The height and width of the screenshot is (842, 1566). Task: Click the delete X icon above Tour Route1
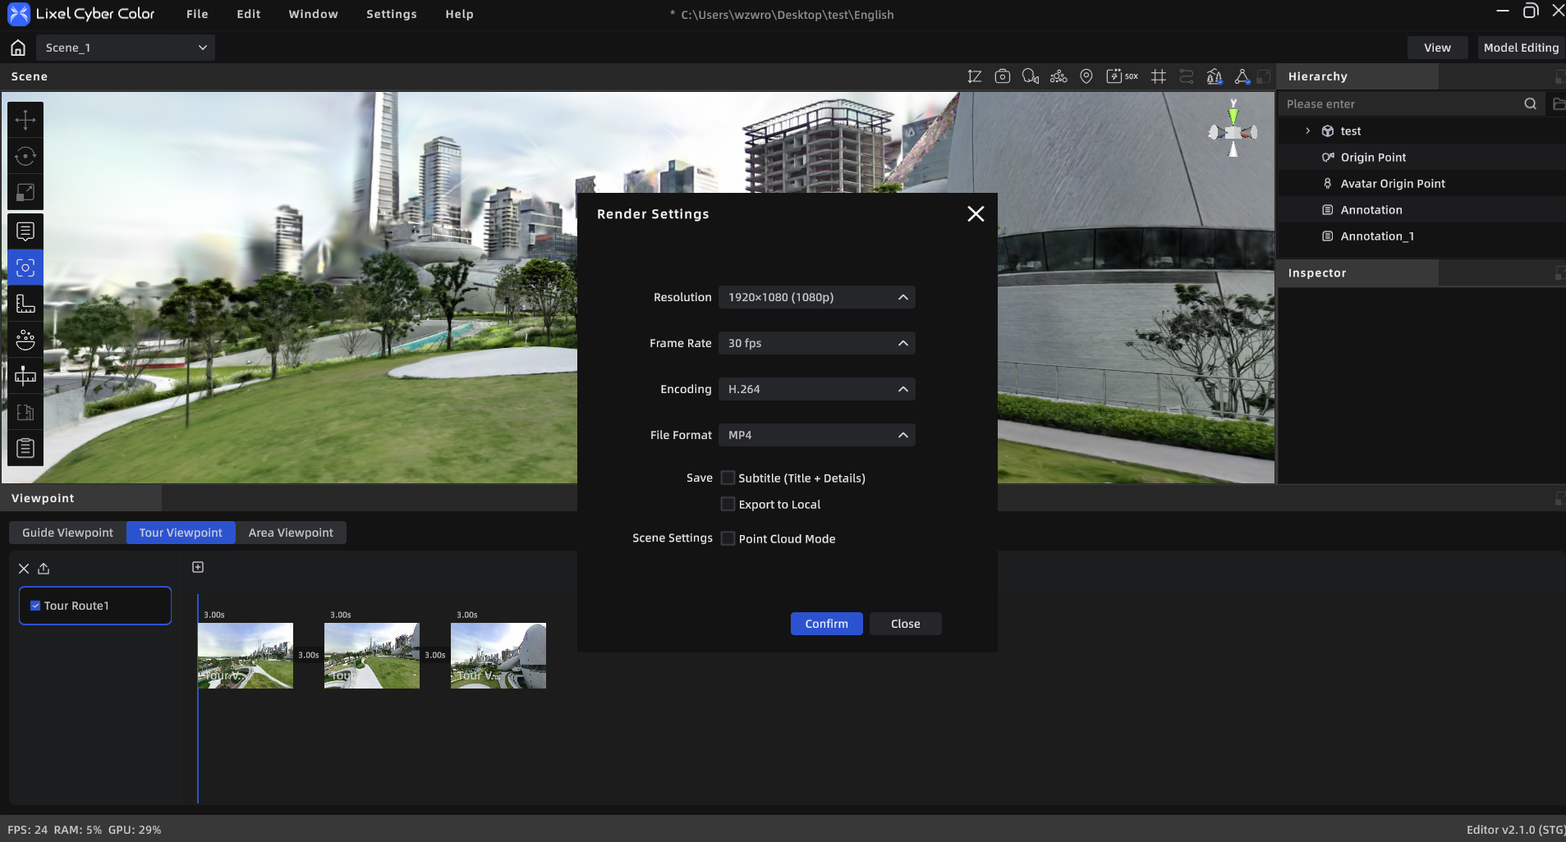pos(24,568)
